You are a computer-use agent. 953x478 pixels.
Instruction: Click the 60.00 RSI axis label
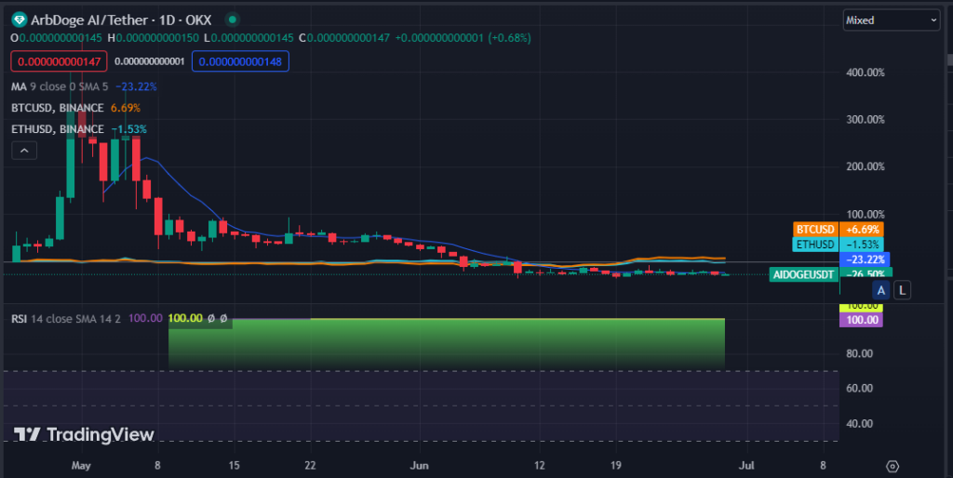(859, 388)
